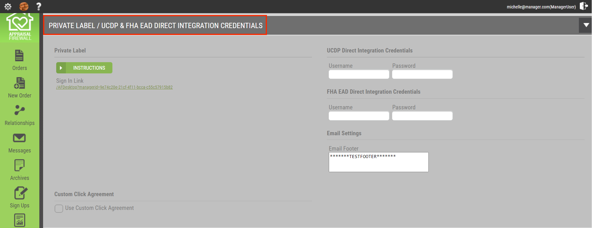The height and width of the screenshot is (228, 592).
Task: Click the UCDP Direct Integration Credentials heading
Action: [x=370, y=51]
